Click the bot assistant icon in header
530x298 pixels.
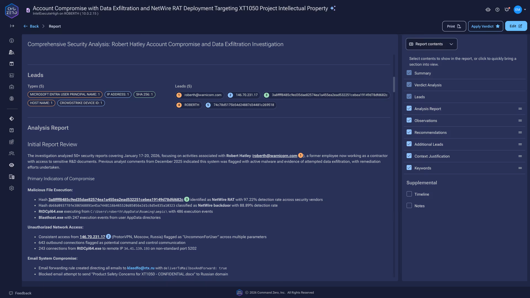coord(488,10)
